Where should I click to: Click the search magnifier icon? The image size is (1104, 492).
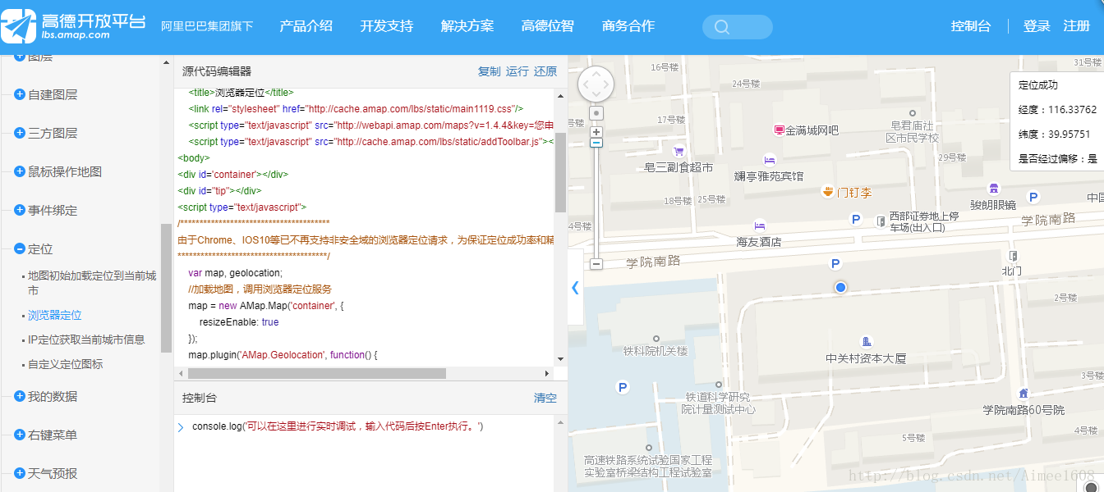(722, 27)
